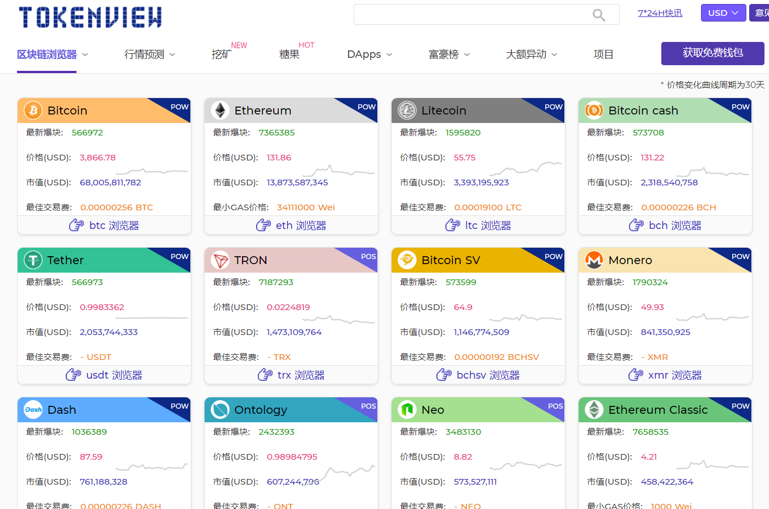This screenshot has height=509, width=769.
Task: Open the 项目 menu item
Action: [604, 54]
